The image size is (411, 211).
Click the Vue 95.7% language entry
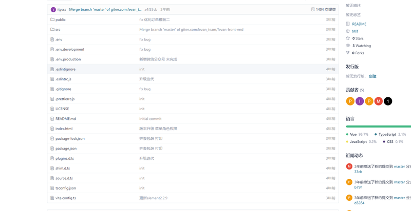pos(357,134)
